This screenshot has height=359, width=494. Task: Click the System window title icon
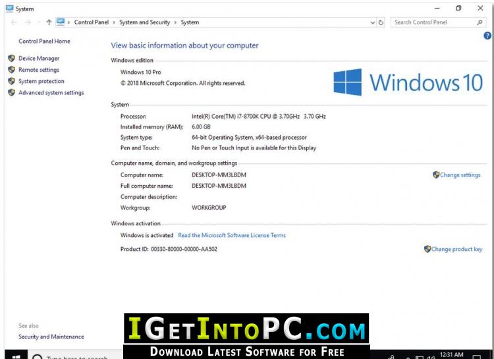9,9
